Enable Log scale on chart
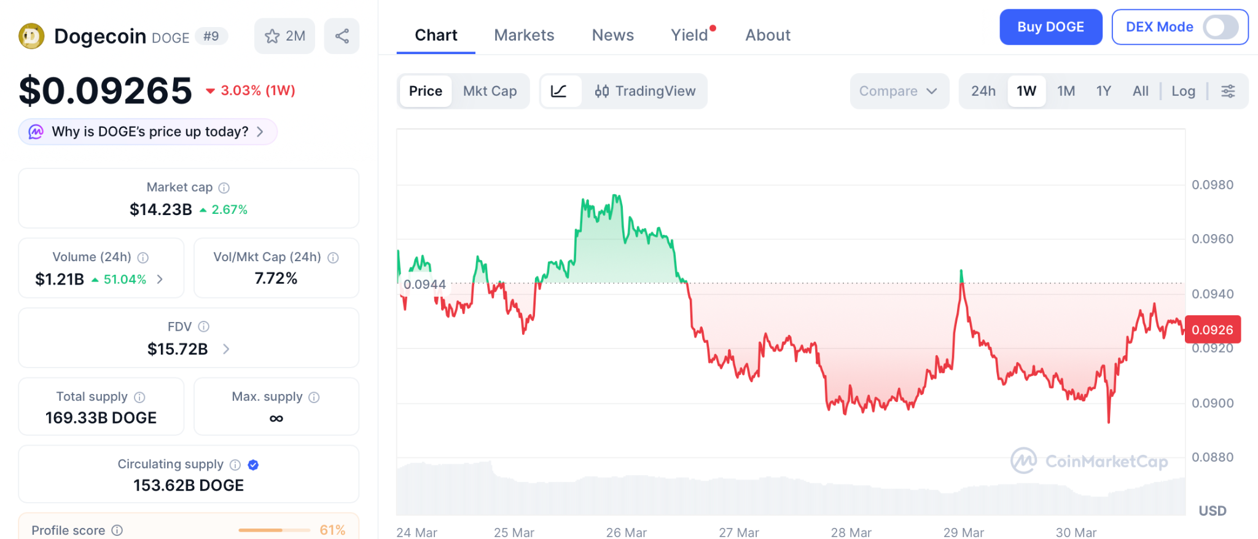This screenshot has height=539, width=1258. click(x=1183, y=91)
